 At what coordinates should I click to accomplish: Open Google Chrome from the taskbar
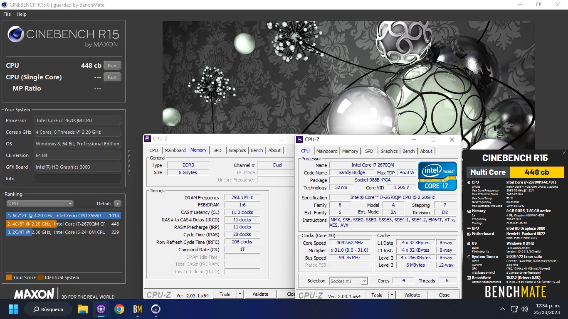click(119, 309)
